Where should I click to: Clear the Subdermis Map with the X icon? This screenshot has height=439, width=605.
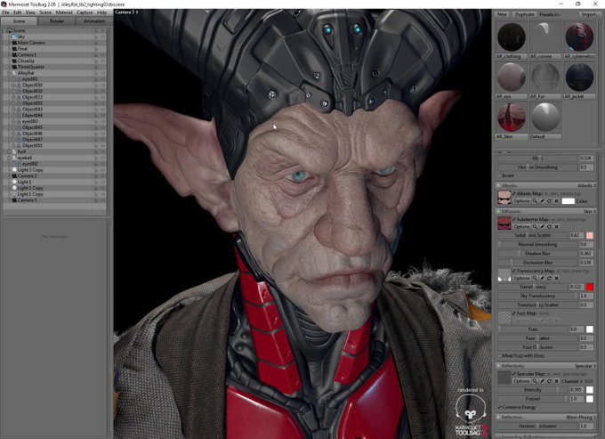(x=557, y=227)
